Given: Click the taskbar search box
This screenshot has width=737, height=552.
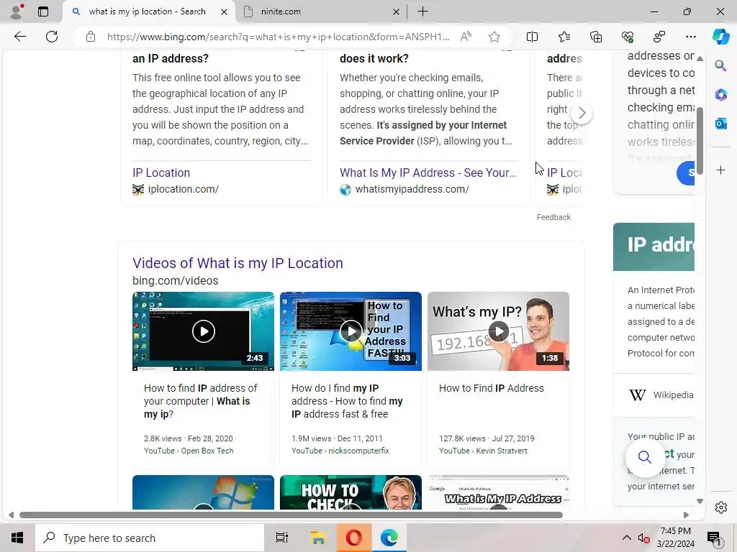Looking at the screenshot, I should tap(150, 538).
